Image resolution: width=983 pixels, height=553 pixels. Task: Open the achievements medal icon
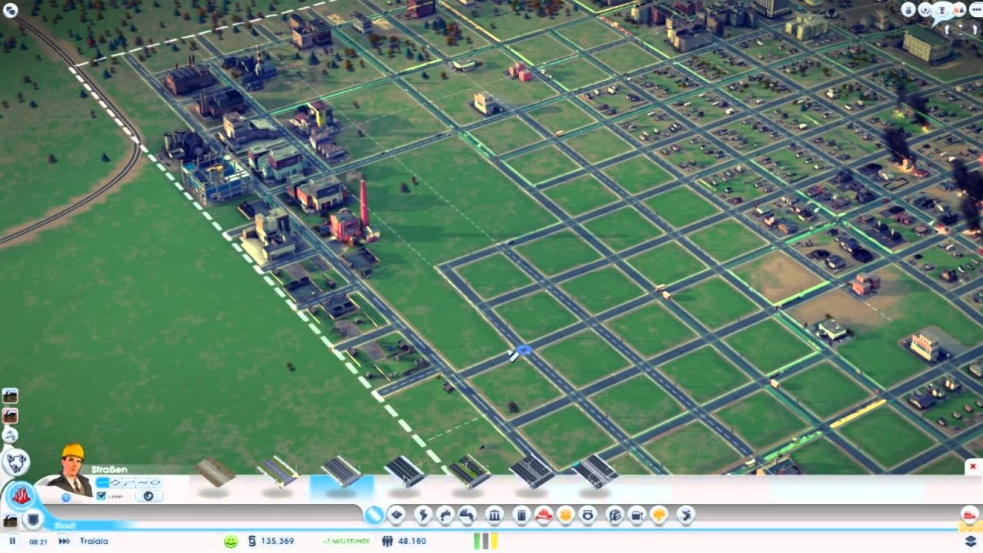coord(909,10)
